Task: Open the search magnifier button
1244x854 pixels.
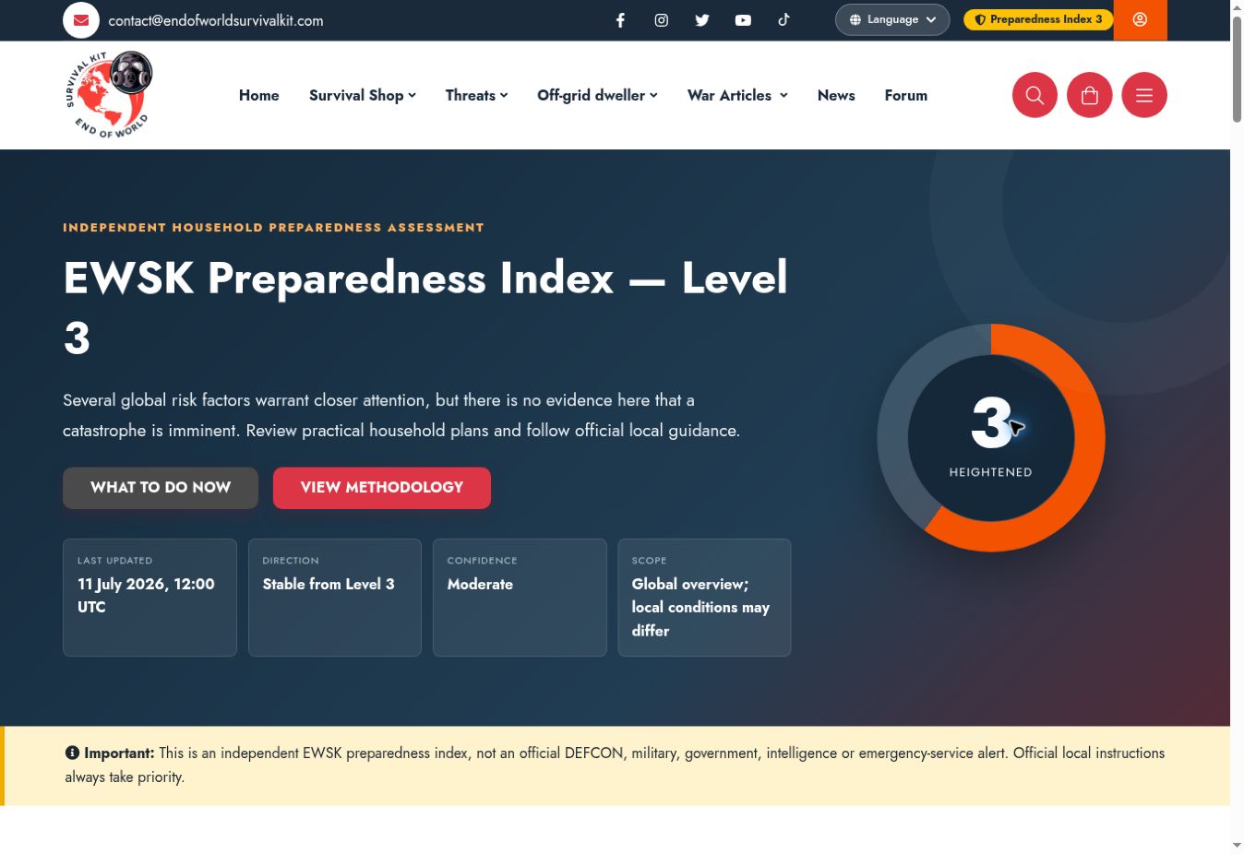Action: click(x=1035, y=95)
